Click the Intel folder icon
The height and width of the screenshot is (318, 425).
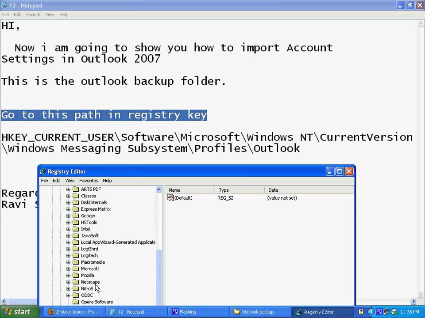pyautogui.click(x=76, y=229)
